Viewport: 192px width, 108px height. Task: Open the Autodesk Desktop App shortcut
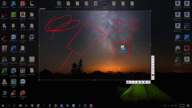178,61
